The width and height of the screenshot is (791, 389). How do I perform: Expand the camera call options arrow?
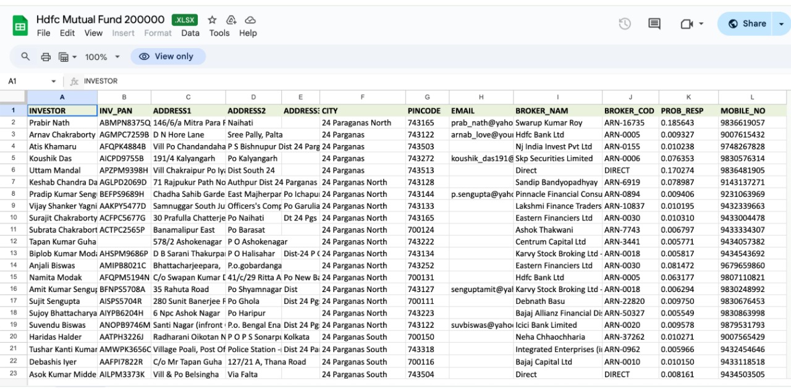point(701,23)
